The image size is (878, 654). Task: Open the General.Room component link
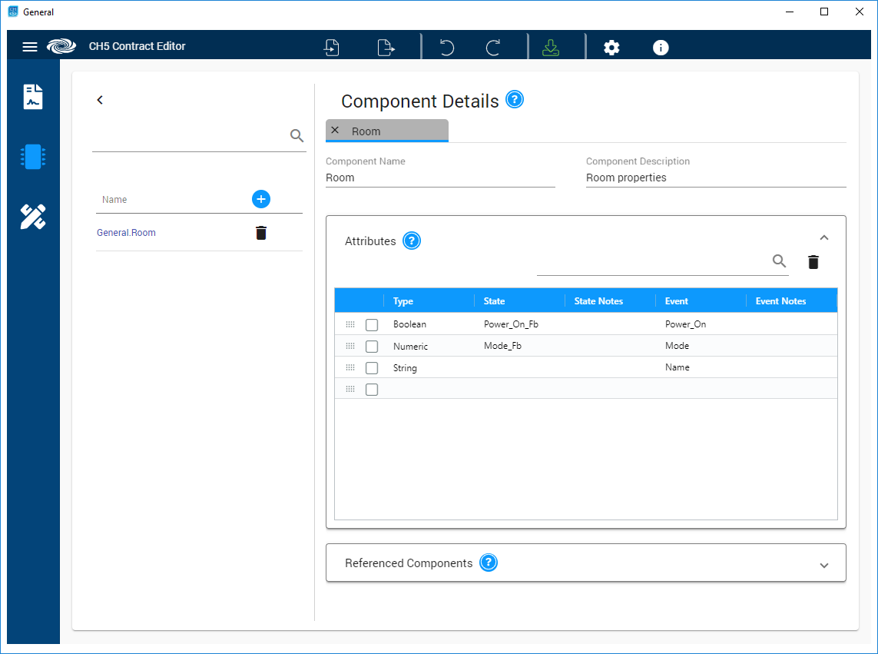(x=126, y=233)
